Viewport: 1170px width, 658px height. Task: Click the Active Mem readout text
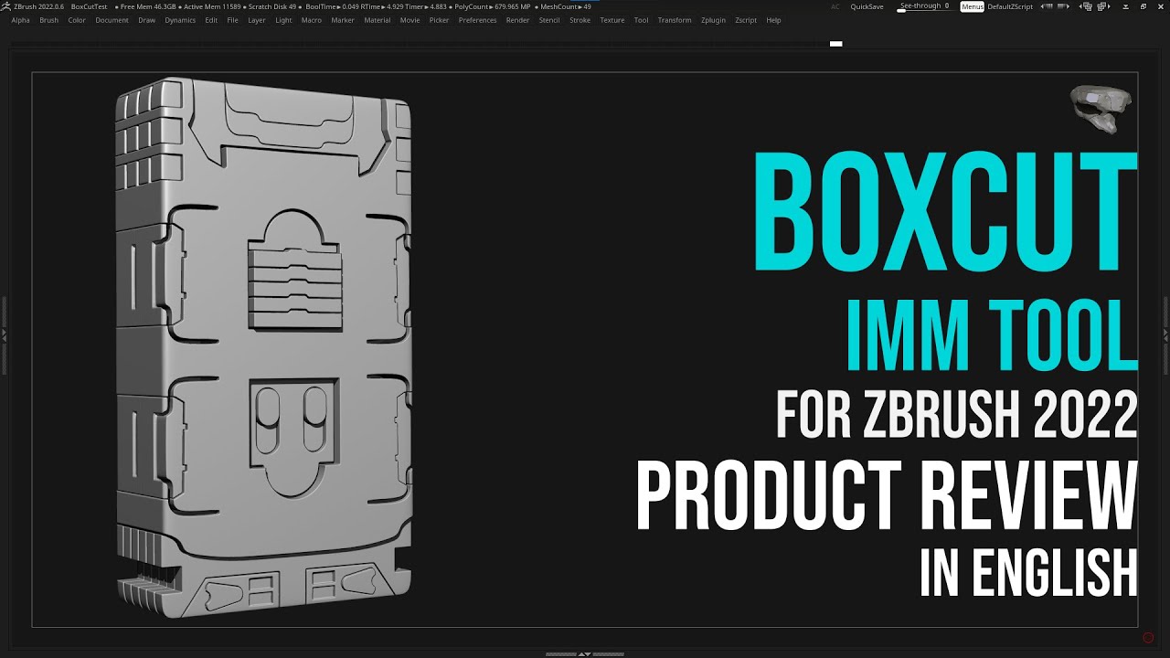[x=212, y=6]
